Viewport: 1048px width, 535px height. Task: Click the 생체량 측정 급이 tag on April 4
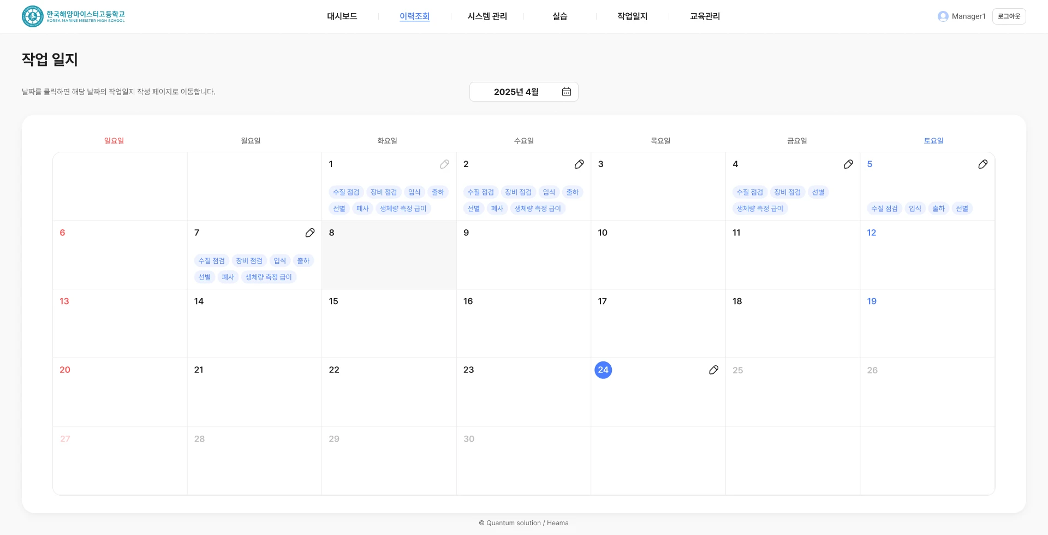point(760,209)
